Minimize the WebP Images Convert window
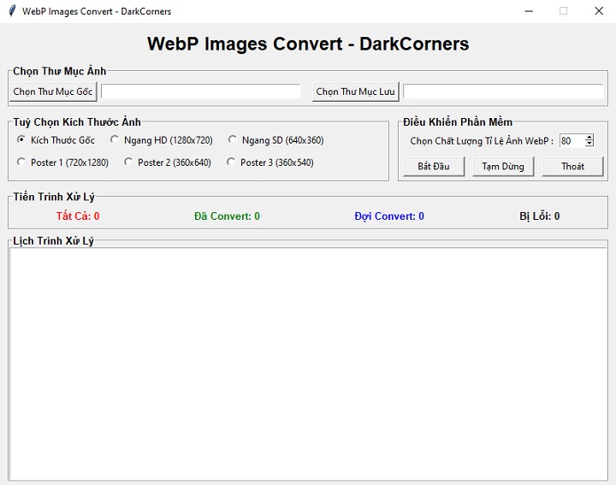This screenshot has height=485, width=616. pos(529,11)
